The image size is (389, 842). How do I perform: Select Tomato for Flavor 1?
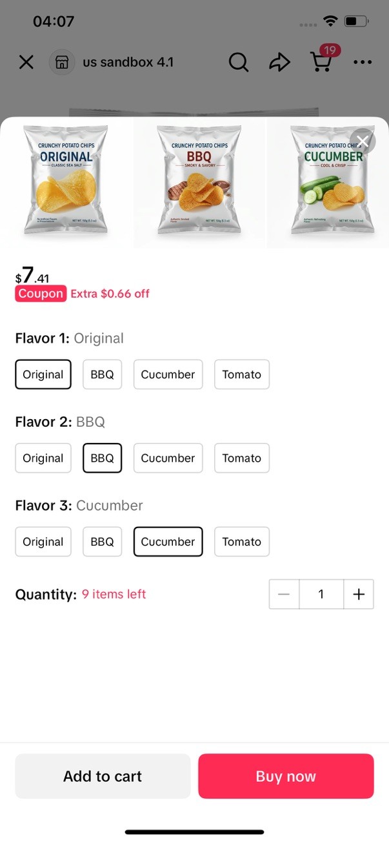pos(241,374)
